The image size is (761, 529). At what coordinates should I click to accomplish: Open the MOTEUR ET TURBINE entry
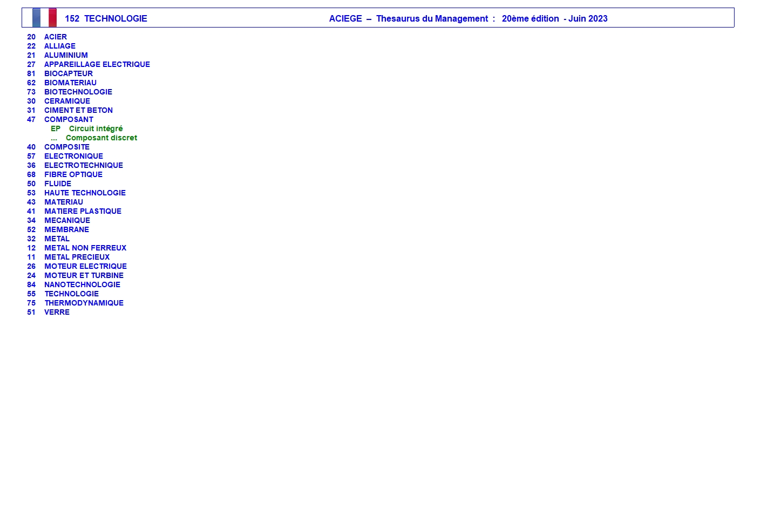[84, 275]
